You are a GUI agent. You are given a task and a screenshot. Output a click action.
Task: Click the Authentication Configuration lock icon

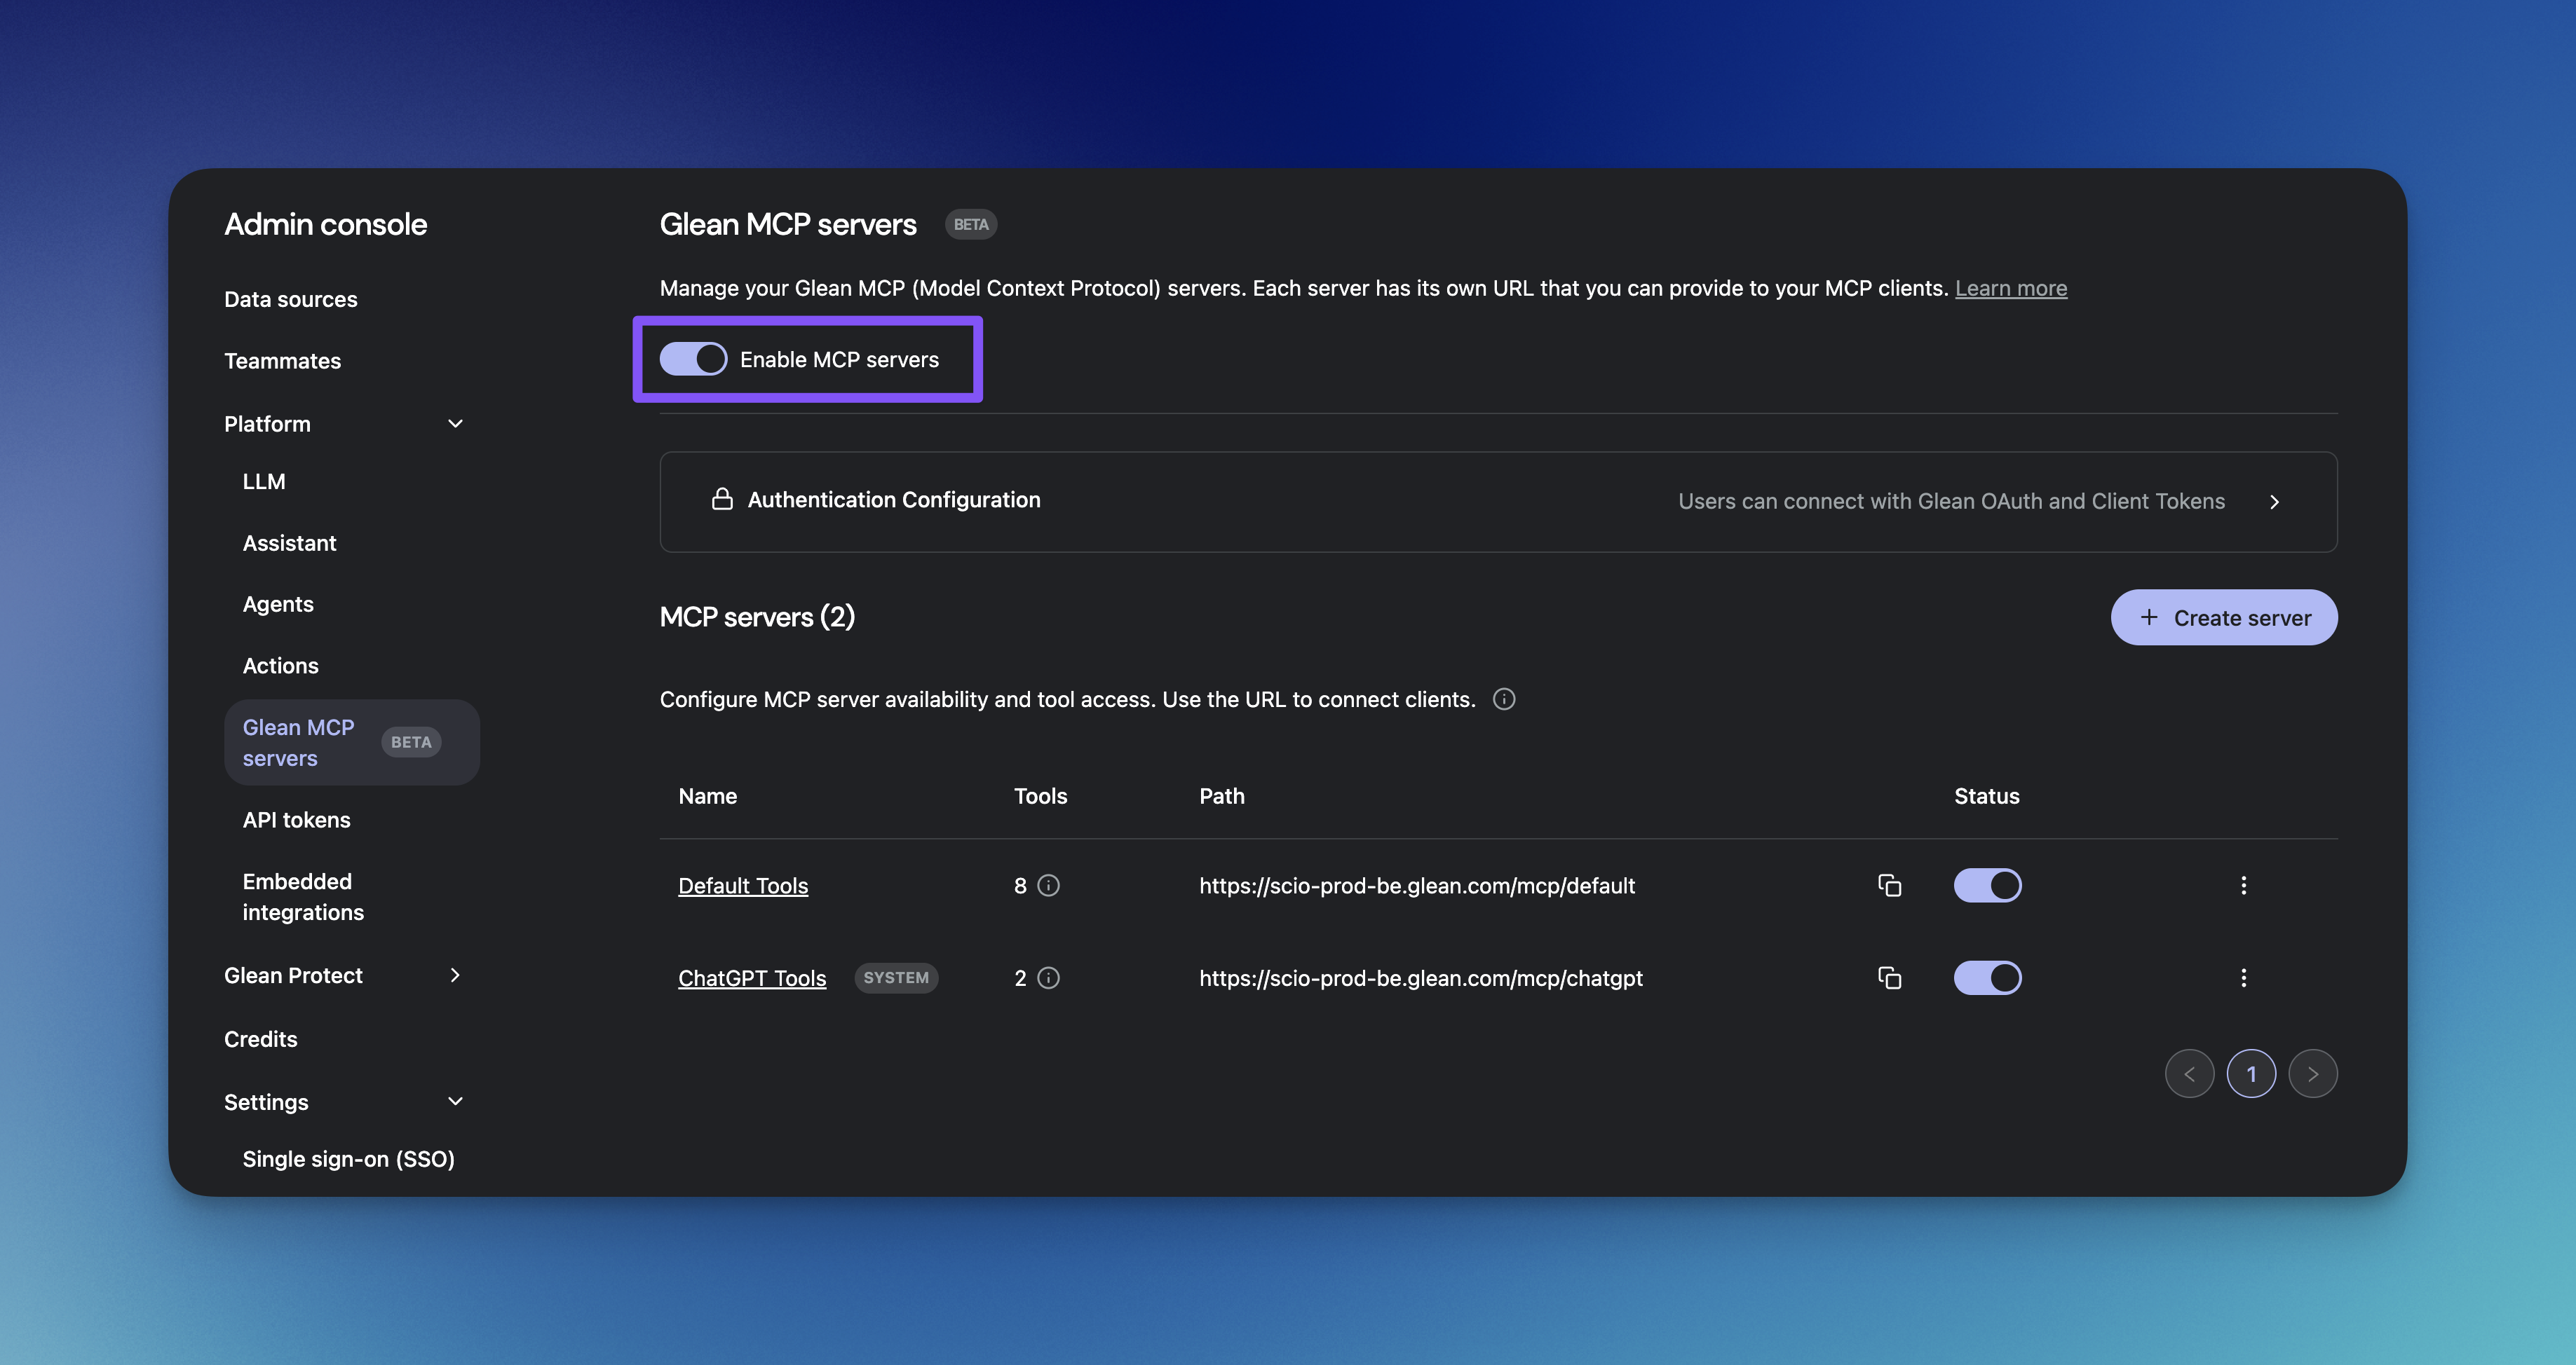coord(722,500)
